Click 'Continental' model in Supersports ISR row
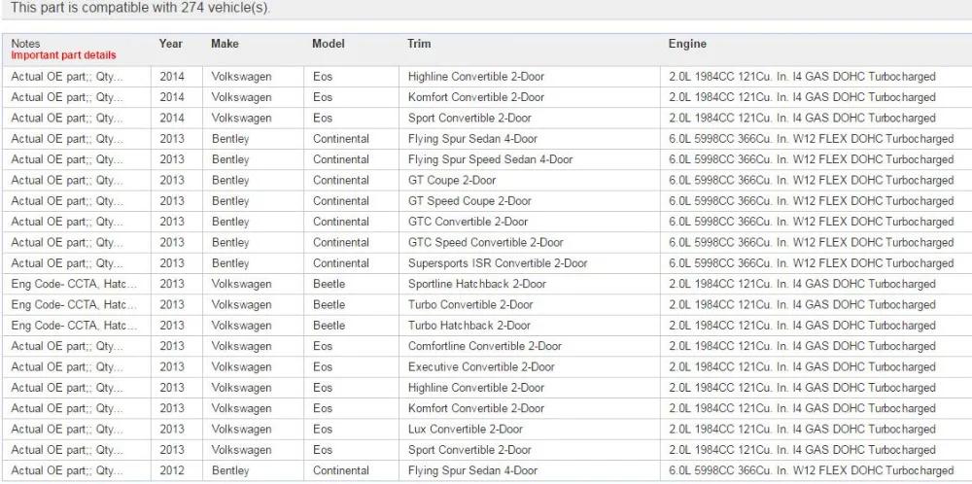This screenshot has height=484, width=972. [x=341, y=262]
